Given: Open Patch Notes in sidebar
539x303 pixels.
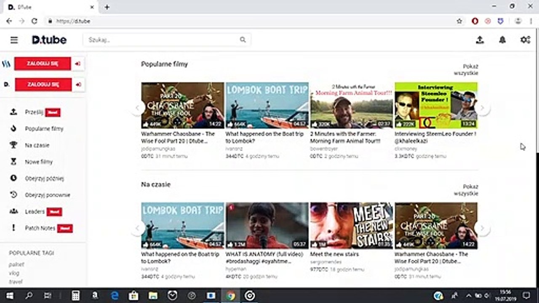Looking at the screenshot, I should [40, 228].
